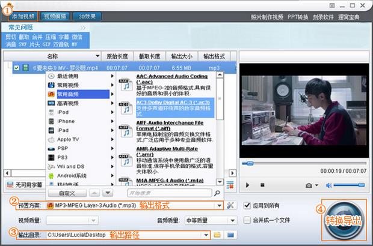Viewport: 373px width, 246px height.
Task: Browse output folder with the yellow folder icon
Action: coord(217,234)
